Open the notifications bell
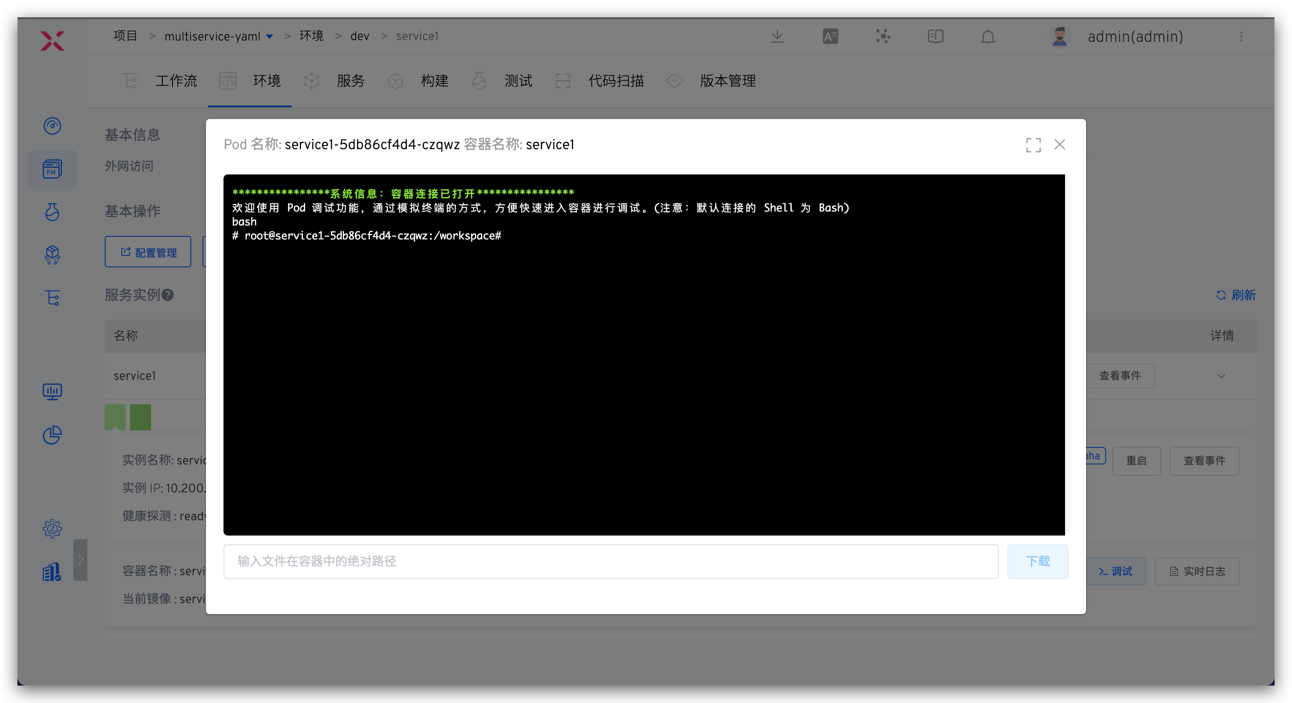The width and height of the screenshot is (1292, 703). pyautogui.click(x=988, y=37)
